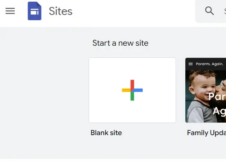Image resolution: width=226 pixels, height=161 pixels.
Task: Click the search magnifier icon
Action: pyautogui.click(x=209, y=11)
